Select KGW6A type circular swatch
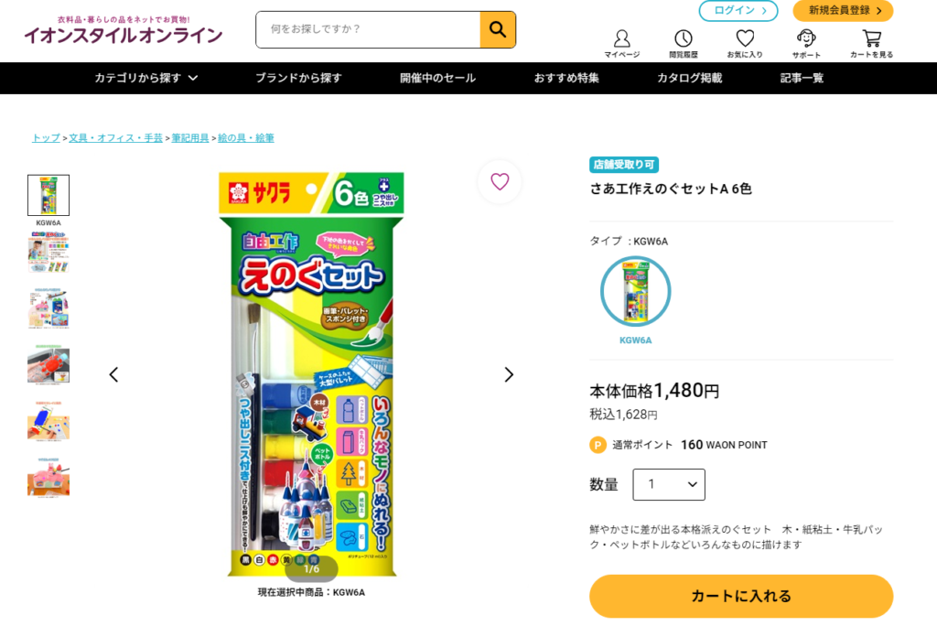This screenshot has height=626, width=937. point(635,292)
